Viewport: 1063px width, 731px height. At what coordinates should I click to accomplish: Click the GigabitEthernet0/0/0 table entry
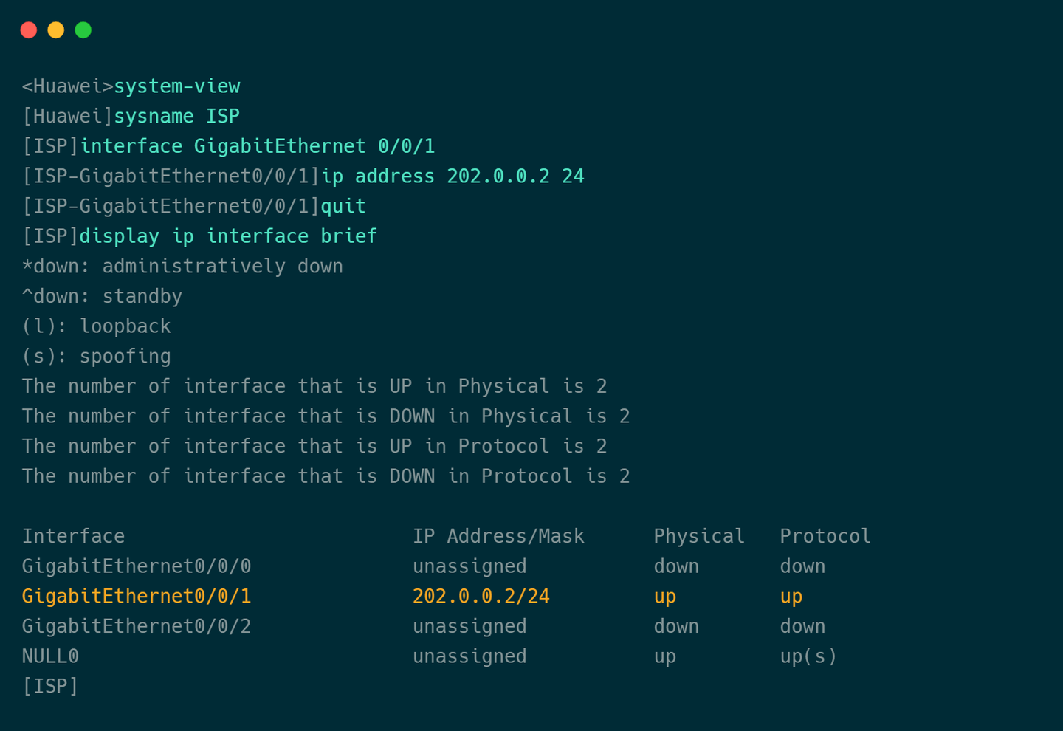137,566
